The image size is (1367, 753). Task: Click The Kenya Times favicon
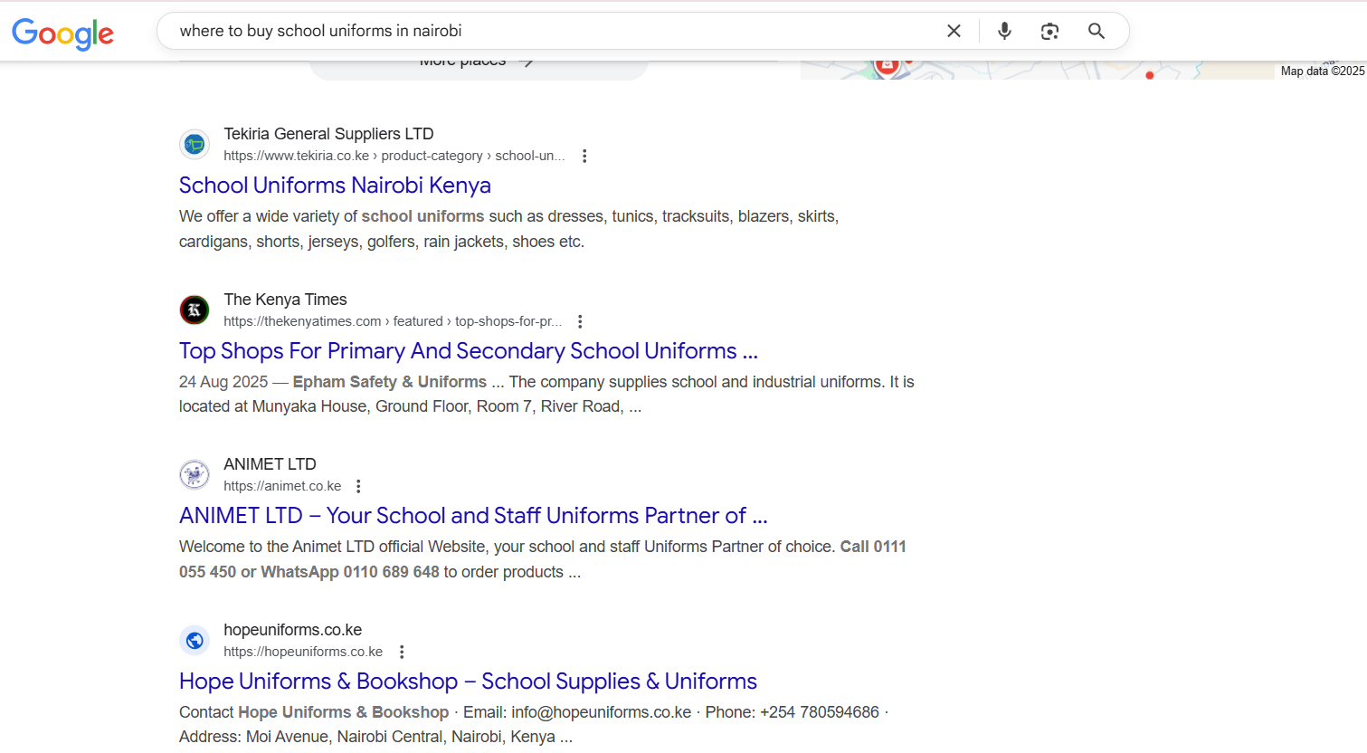195,310
